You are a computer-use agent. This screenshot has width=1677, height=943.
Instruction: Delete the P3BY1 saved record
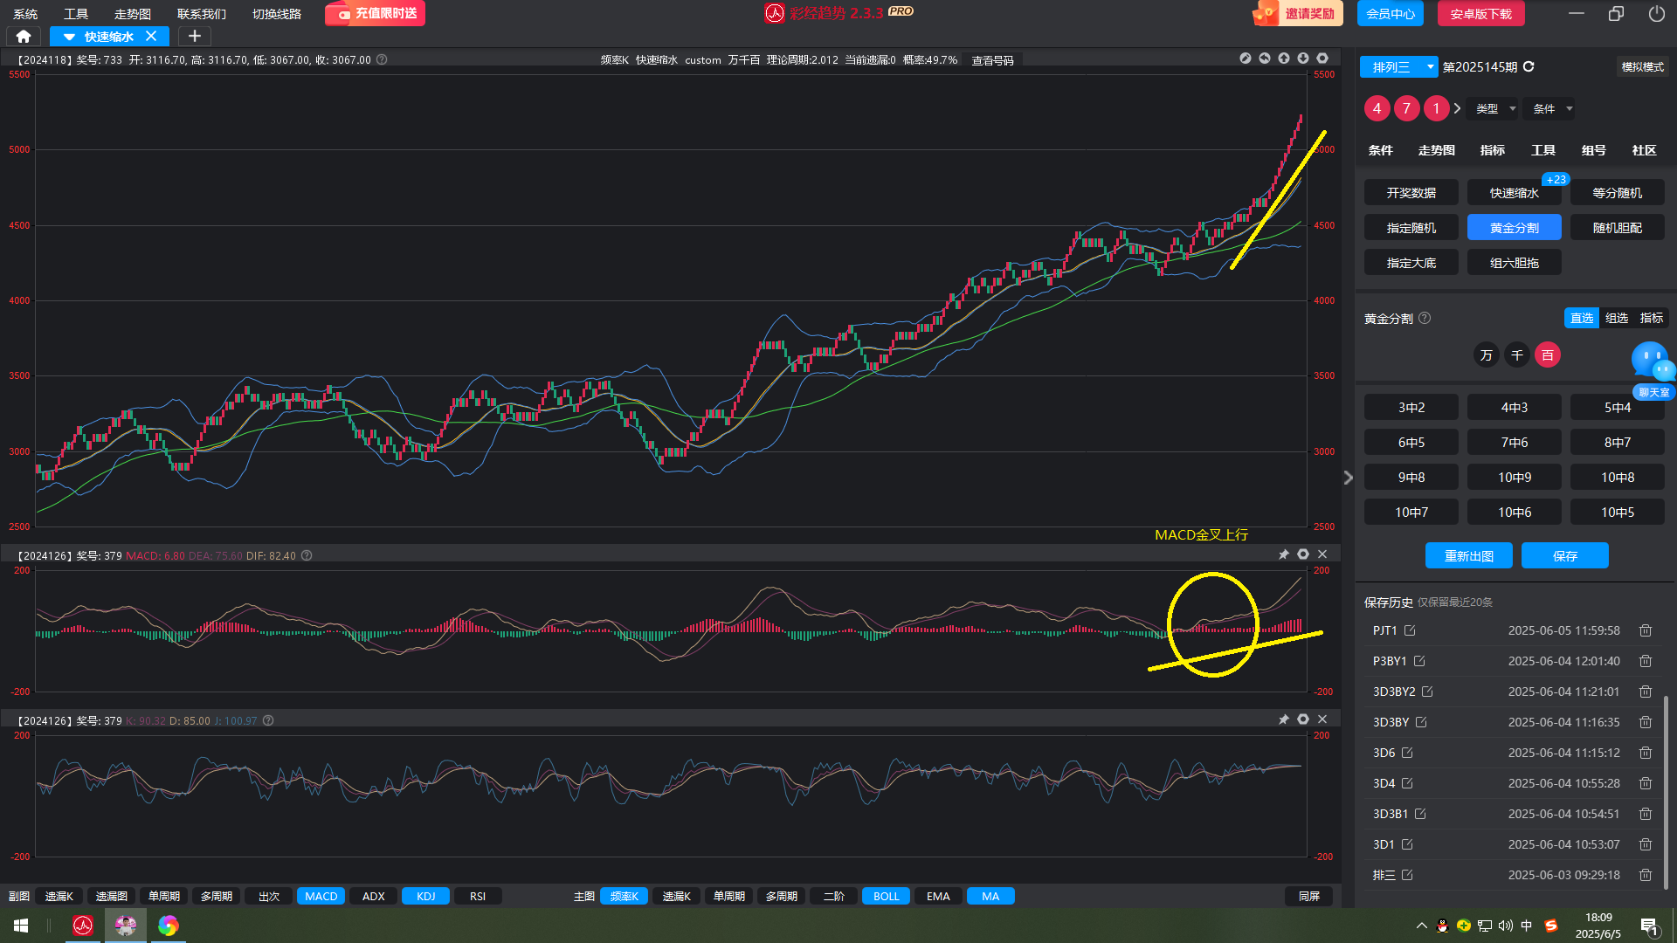click(x=1646, y=661)
